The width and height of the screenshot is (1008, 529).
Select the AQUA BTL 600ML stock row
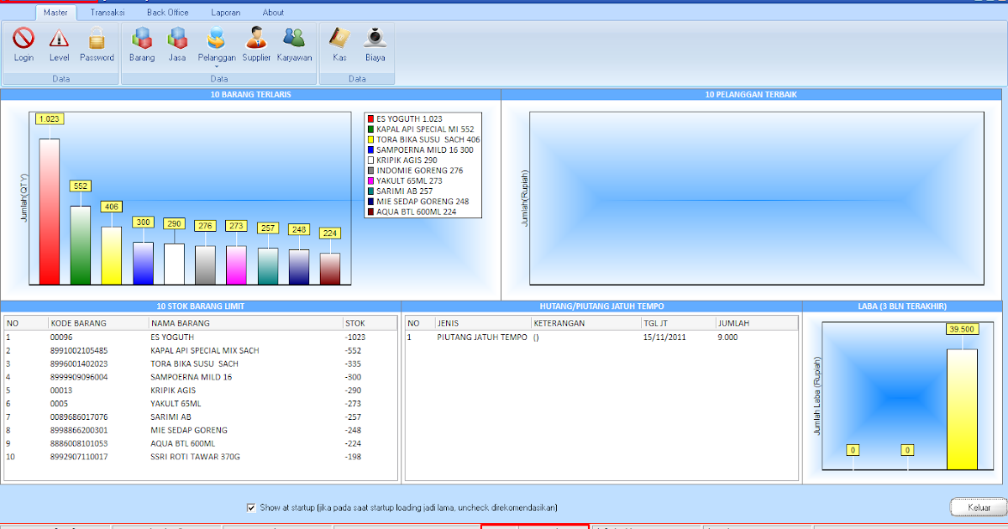pos(200,443)
